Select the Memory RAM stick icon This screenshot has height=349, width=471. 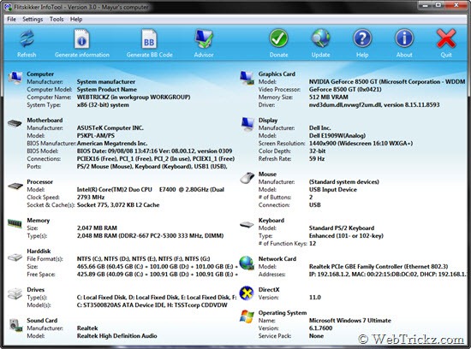(15, 223)
